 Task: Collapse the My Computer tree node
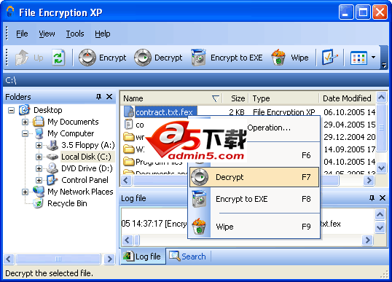25,133
